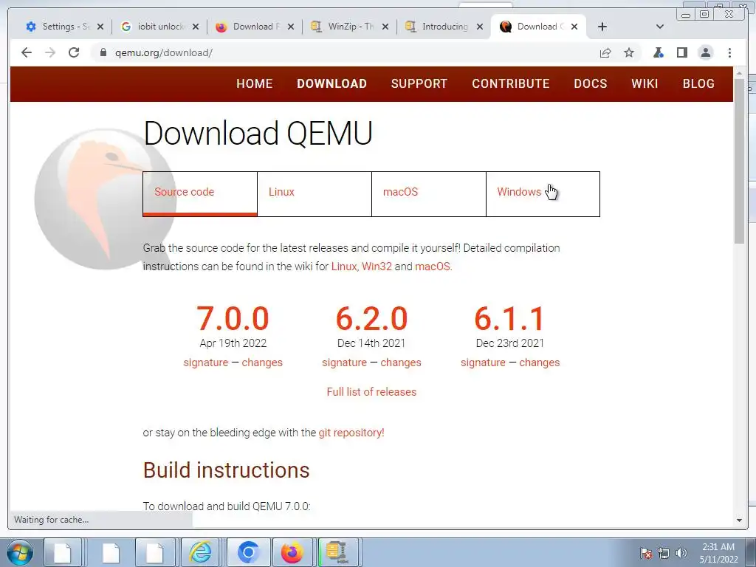Download QEMU version 6.1.1
Screen dimensions: 756x567
(x=510, y=319)
